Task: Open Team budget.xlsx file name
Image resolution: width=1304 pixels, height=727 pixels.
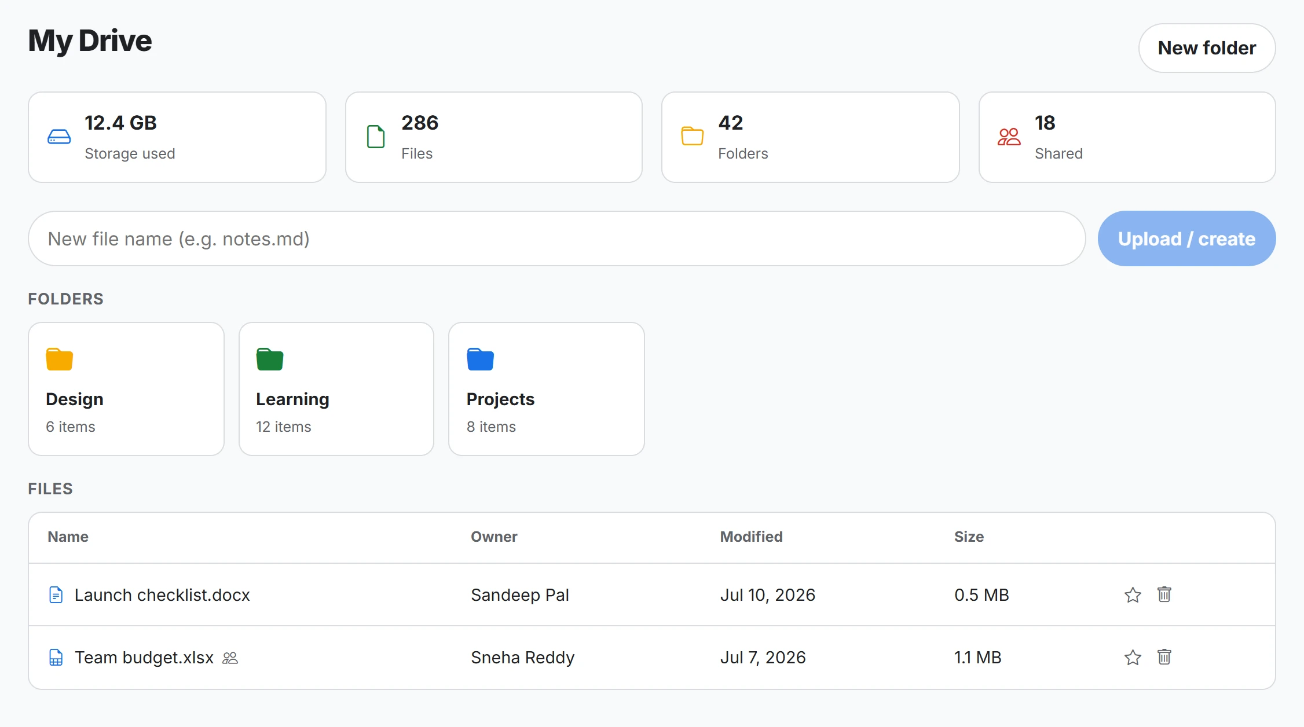Action: [144, 658]
